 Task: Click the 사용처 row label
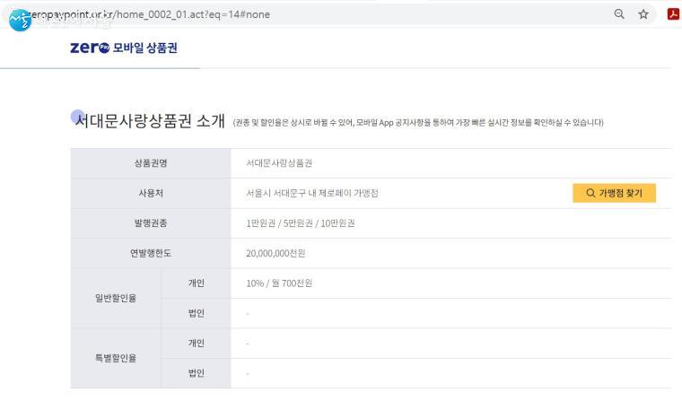(151, 193)
